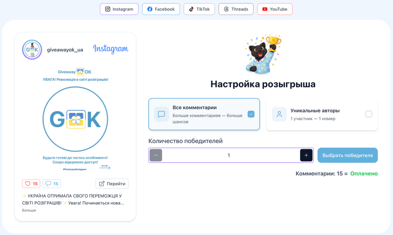Viewport: 393px width, 235px height.
Task: Increase winners count with plus button
Action: [306, 155]
